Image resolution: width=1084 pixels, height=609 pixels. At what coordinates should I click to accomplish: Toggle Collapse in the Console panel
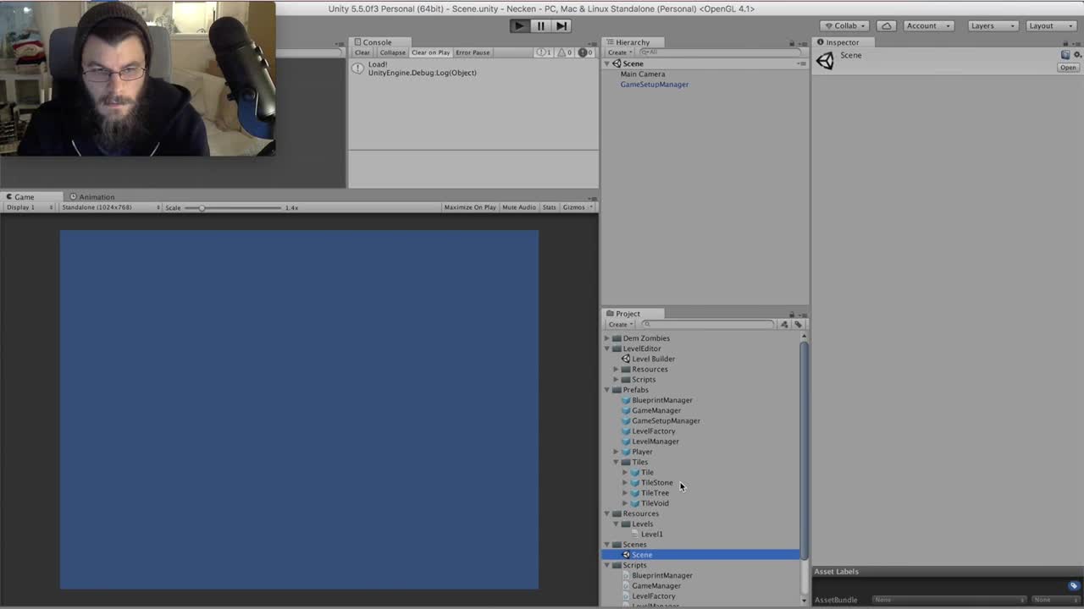pos(392,52)
